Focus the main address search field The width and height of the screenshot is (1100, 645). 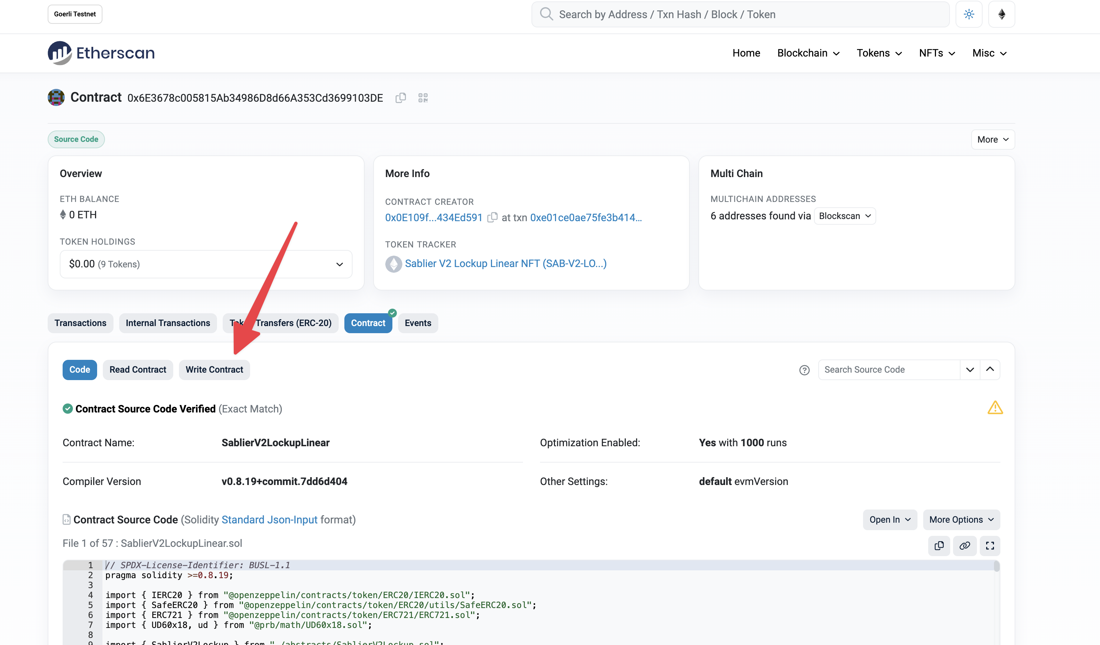740,15
